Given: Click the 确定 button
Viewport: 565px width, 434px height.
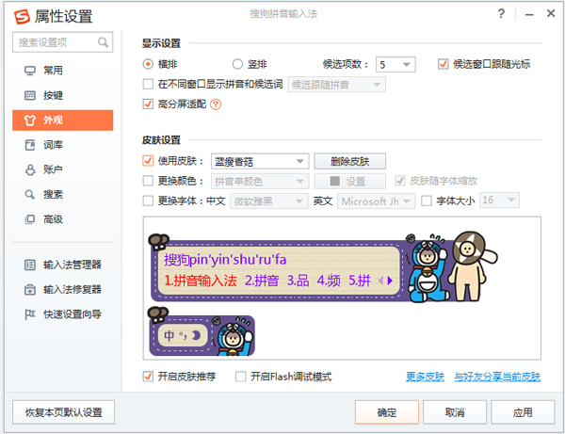Looking at the screenshot, I should click(x=387, y=412).
